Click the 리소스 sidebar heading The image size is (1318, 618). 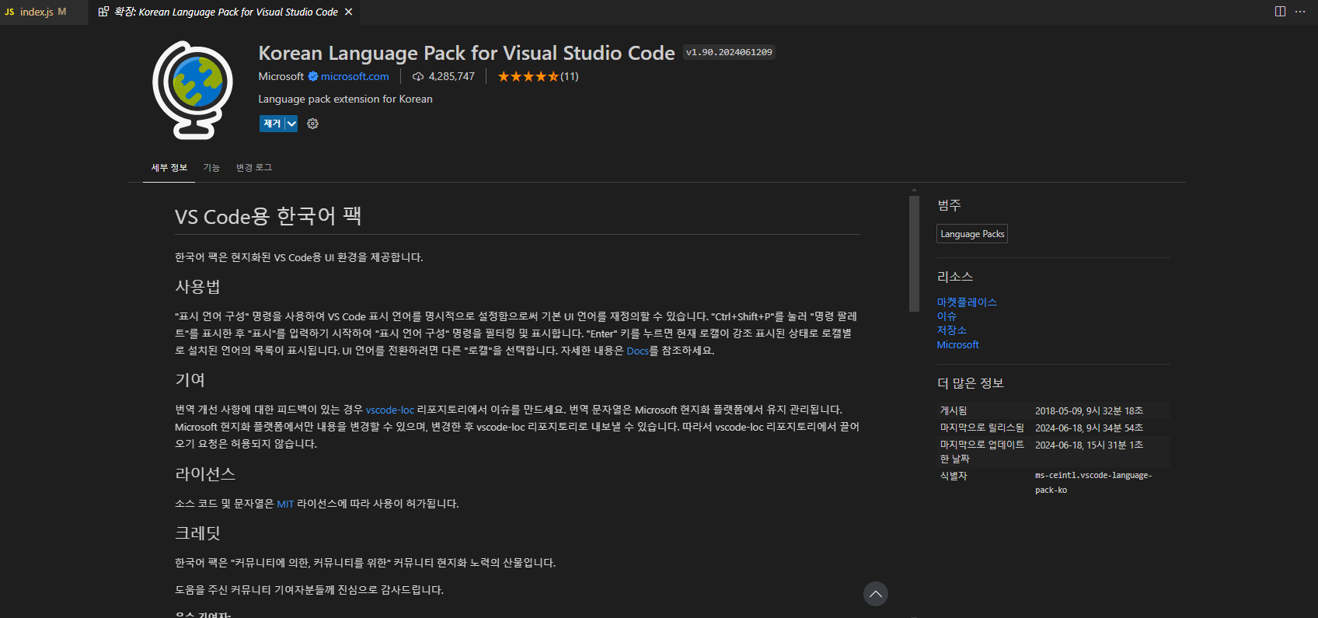click(955, 277)
